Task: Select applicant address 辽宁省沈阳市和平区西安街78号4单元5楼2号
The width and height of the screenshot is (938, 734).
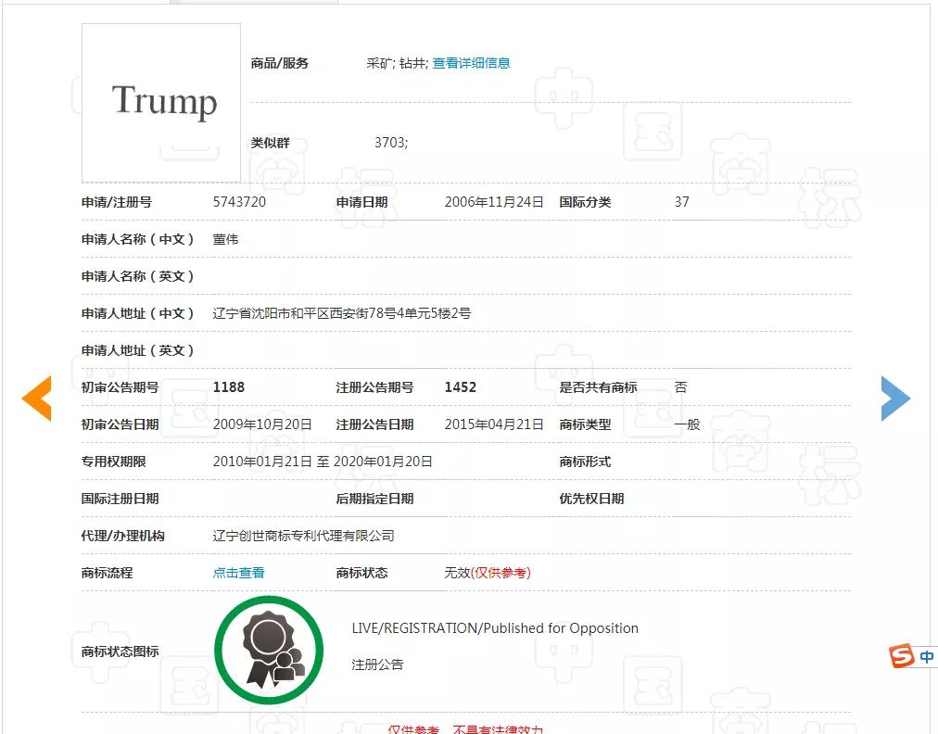Action: (x=342, y=313)
